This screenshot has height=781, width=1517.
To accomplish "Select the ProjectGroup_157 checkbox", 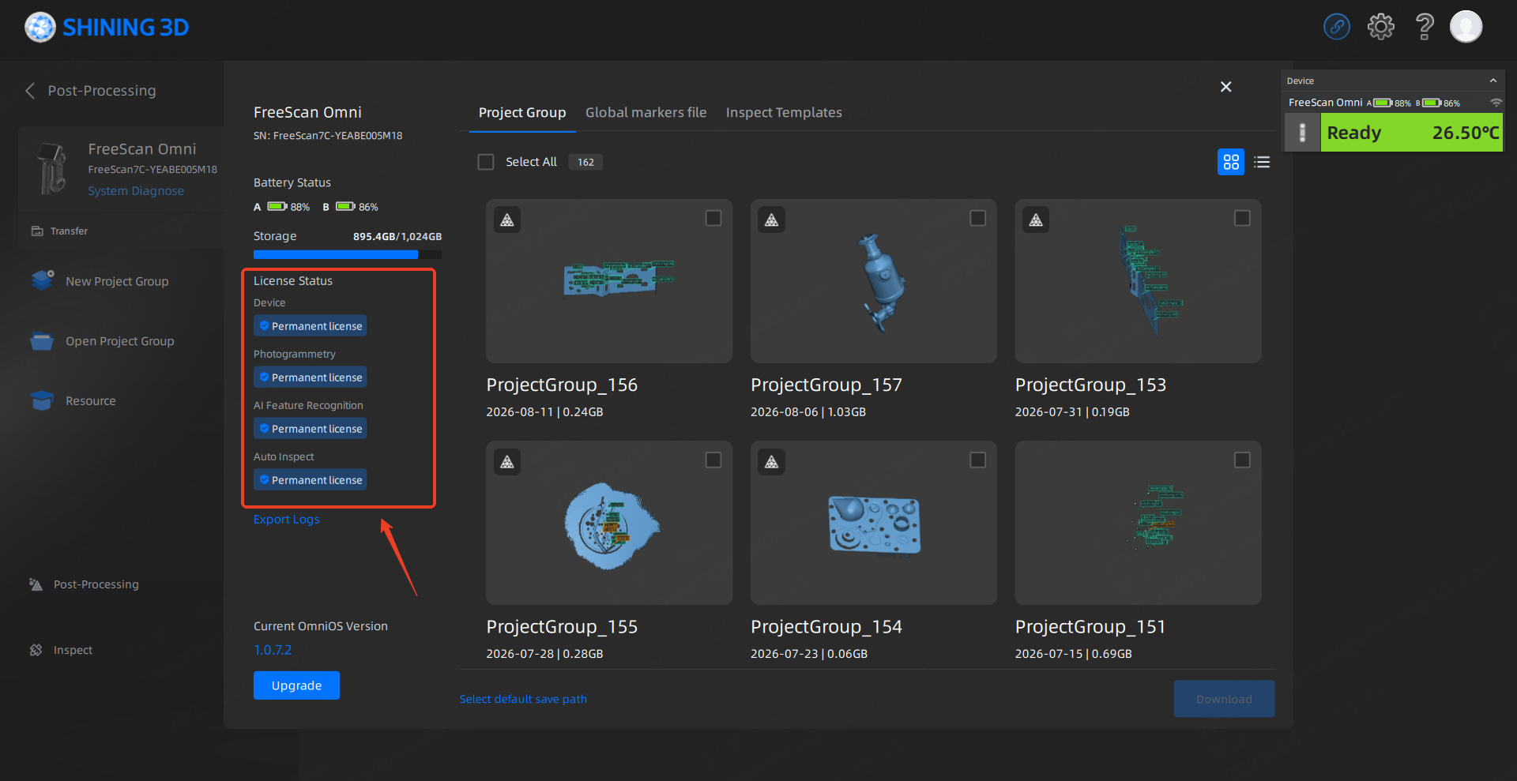I will pos(978,218).
